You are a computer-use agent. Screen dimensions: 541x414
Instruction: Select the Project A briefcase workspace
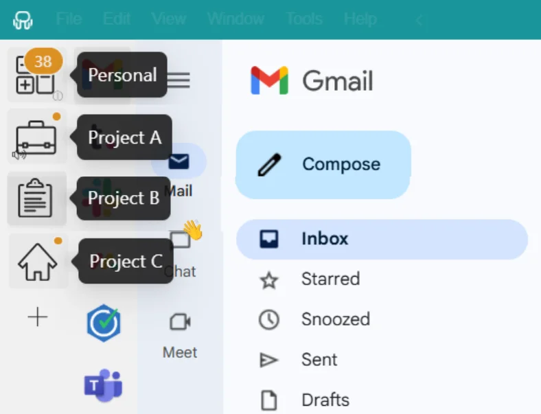point(36,137)
